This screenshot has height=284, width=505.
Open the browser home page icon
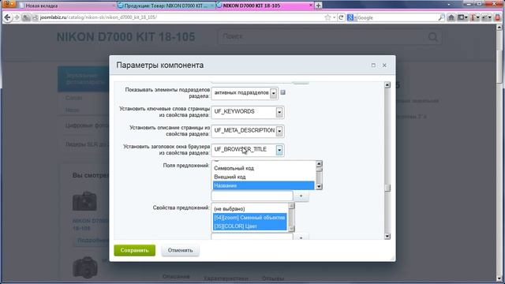[451, 17]
